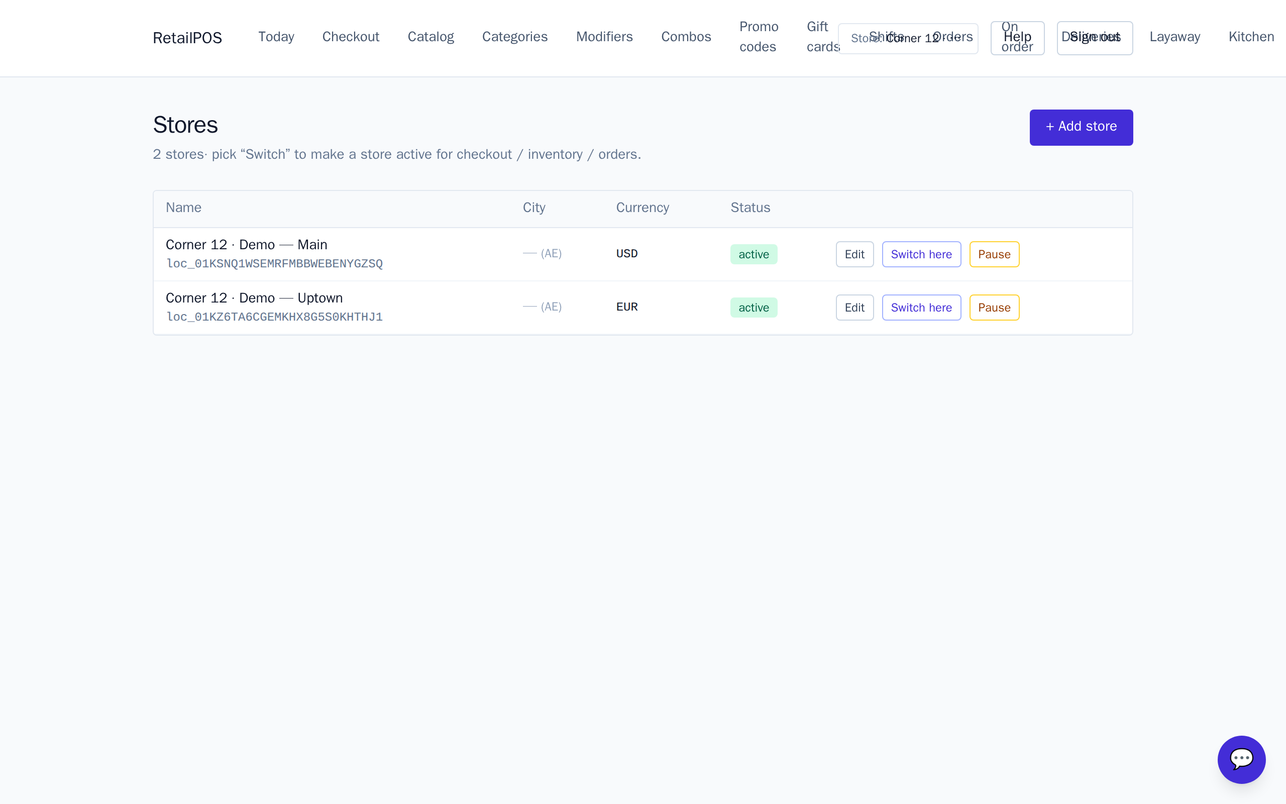Click the Sign out button

[x=1095, y=38]
